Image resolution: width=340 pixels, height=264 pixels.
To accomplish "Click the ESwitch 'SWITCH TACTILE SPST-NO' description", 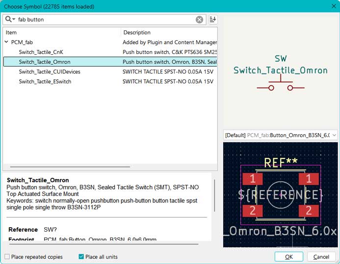I will pyautogui.click(x=168, y=82).
